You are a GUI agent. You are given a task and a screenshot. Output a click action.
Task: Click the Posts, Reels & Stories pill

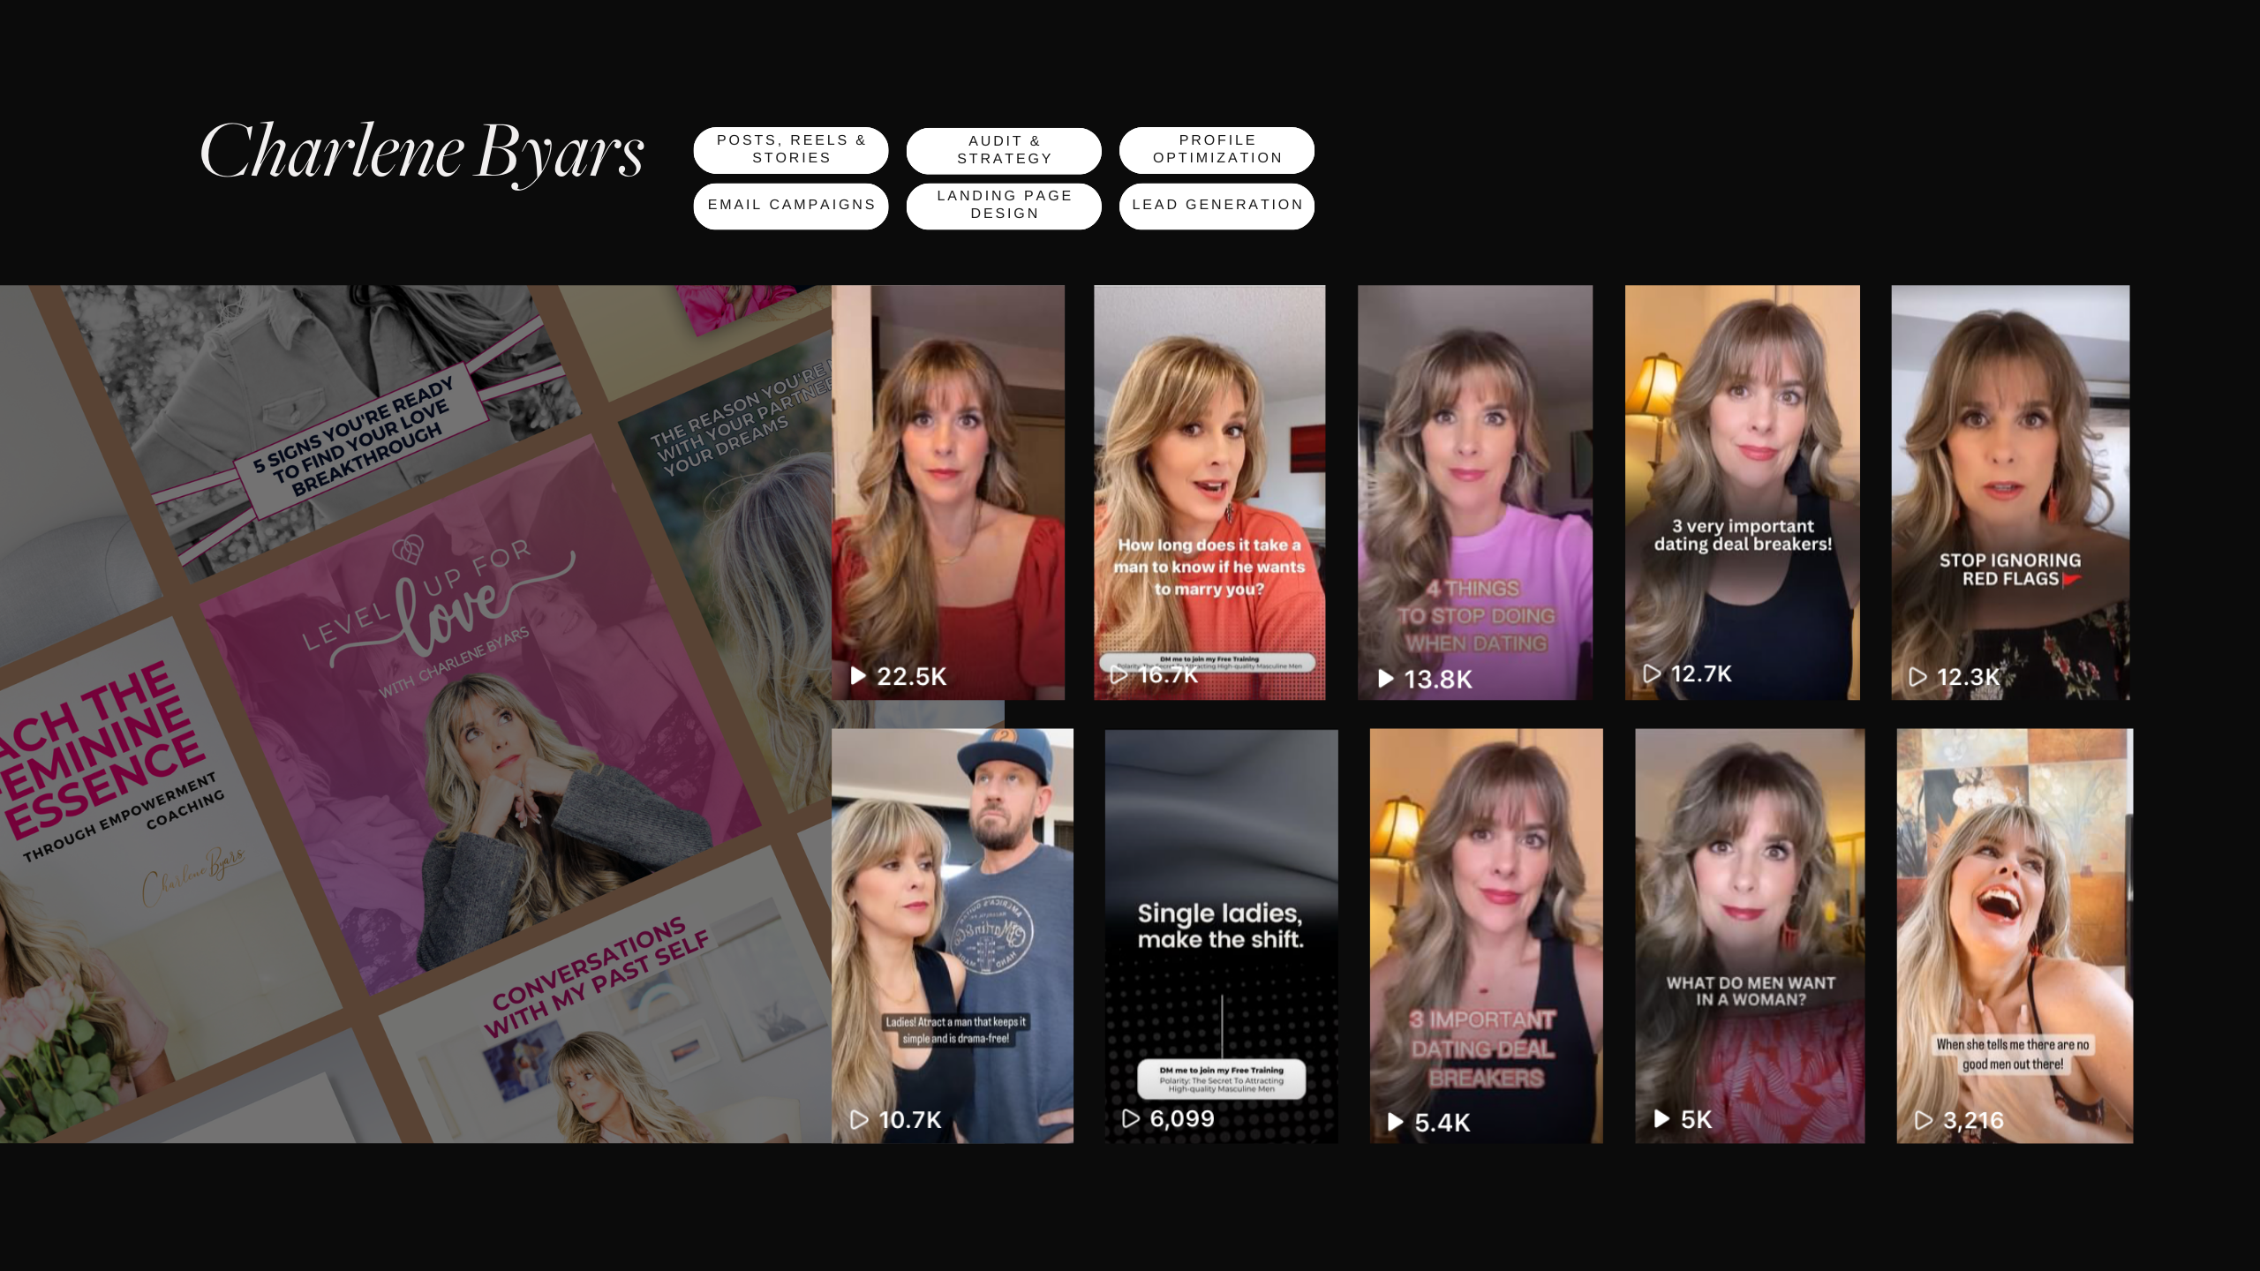point(791,149)
